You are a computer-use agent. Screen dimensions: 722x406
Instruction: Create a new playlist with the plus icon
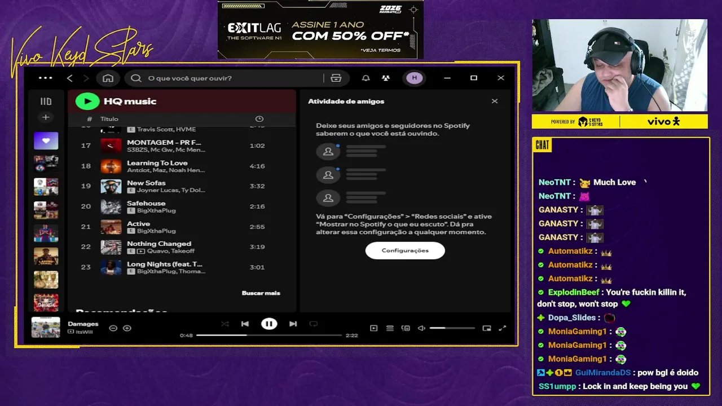coord(46,117)
